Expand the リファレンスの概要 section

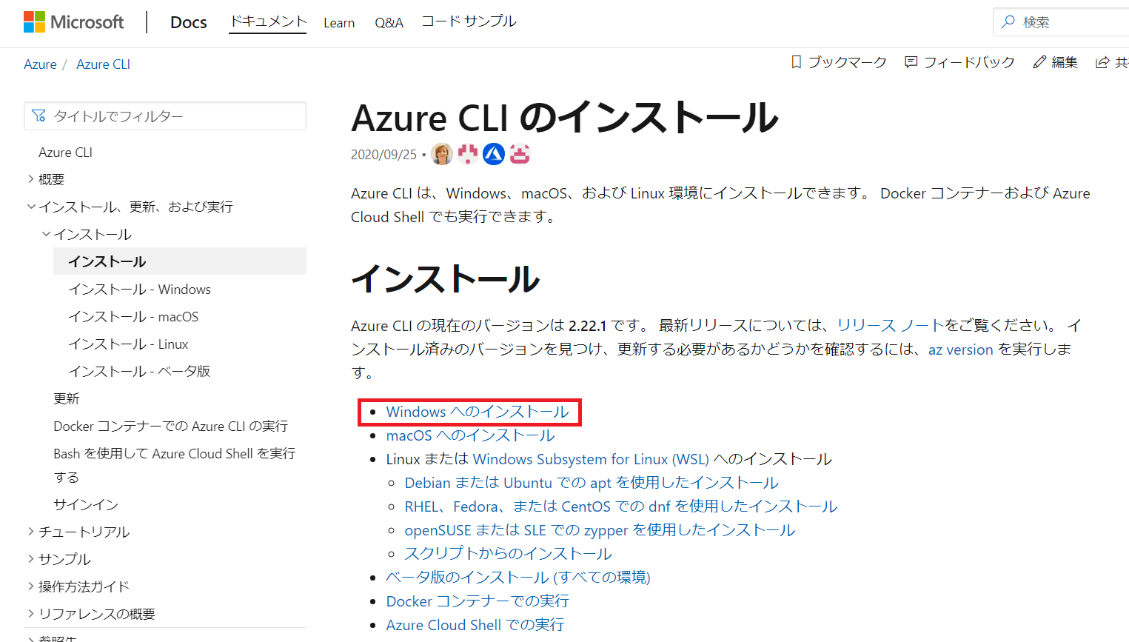[x=31, y=614]
